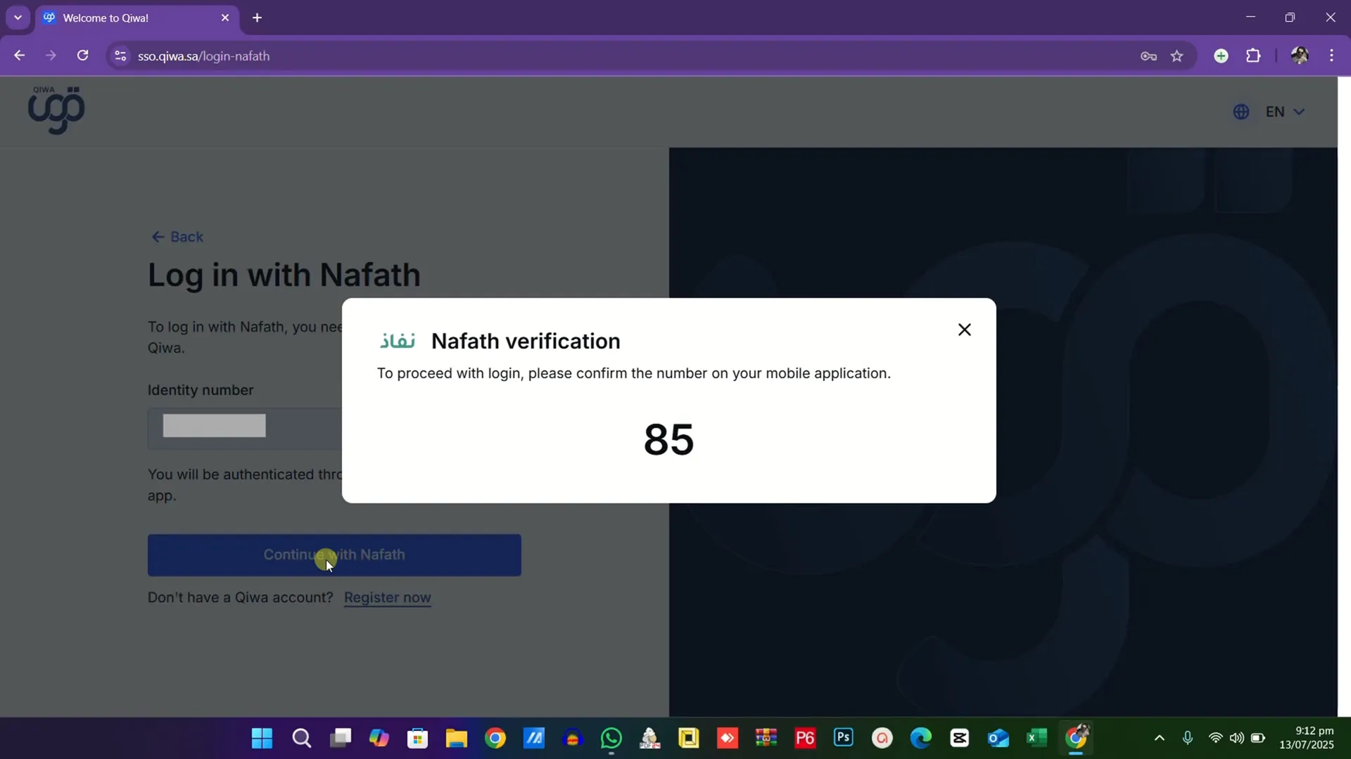
Task: Launch Copilot from taskbar
Action: 379,738
